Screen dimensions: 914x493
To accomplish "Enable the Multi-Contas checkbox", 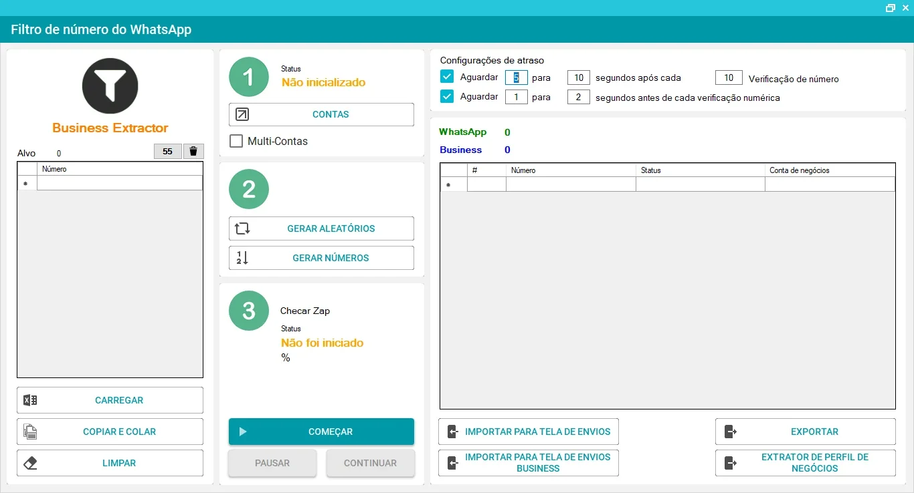I will pyautogui.click(x=236, y=141).
